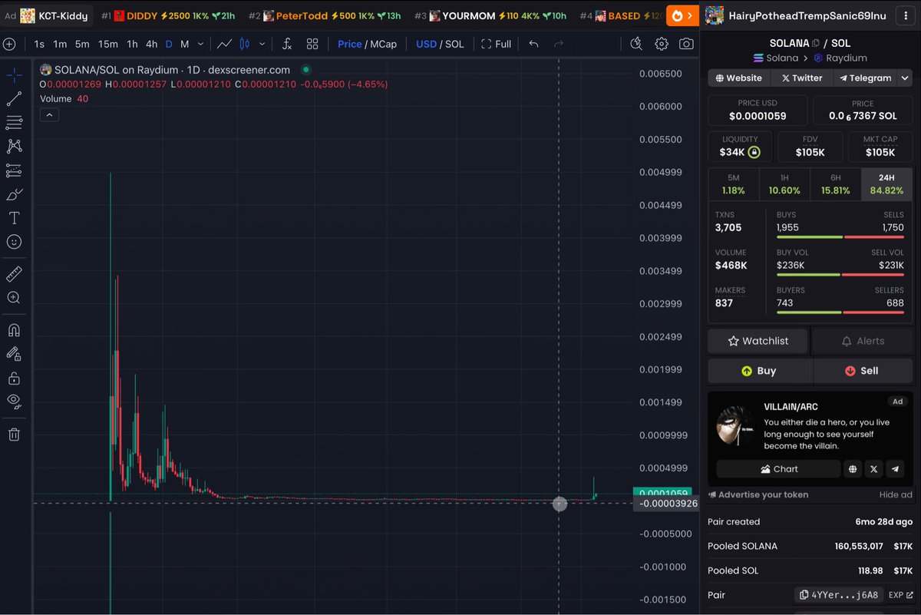Select the ruler measure tool
921x615 pixels.
coord(14,274)
